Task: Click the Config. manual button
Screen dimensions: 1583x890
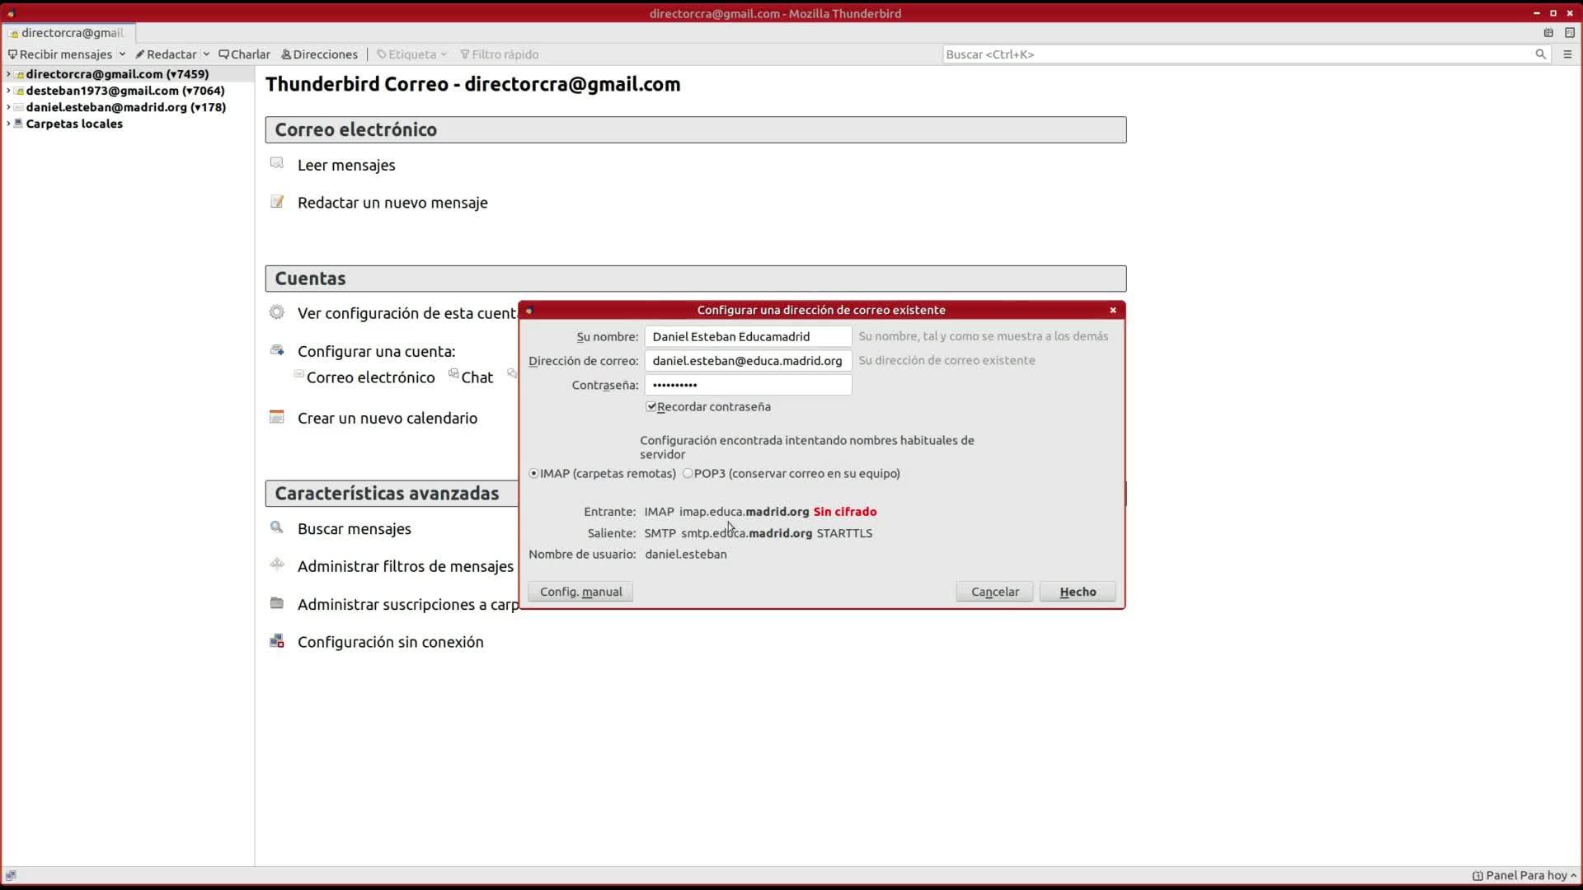Action: click(580, 592)
